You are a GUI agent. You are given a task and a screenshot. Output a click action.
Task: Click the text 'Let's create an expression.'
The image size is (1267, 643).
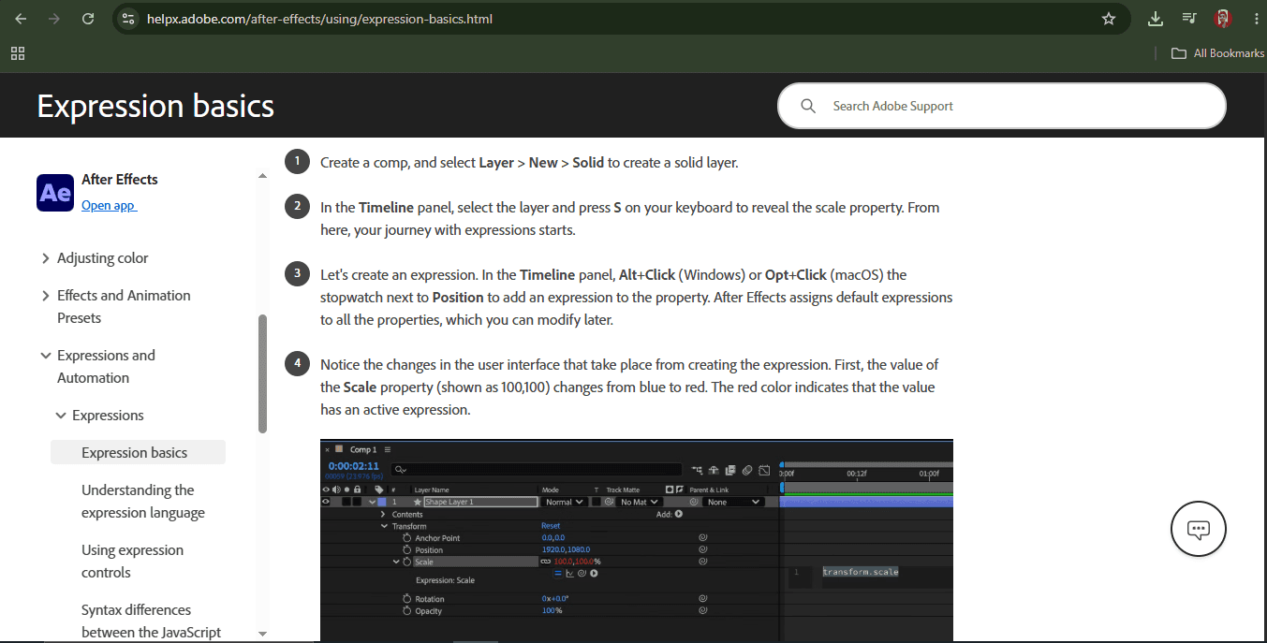(399, 275)
